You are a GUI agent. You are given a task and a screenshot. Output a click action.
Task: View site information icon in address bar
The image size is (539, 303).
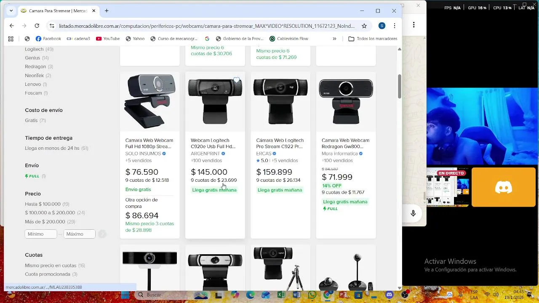click(x=52, y=26)
